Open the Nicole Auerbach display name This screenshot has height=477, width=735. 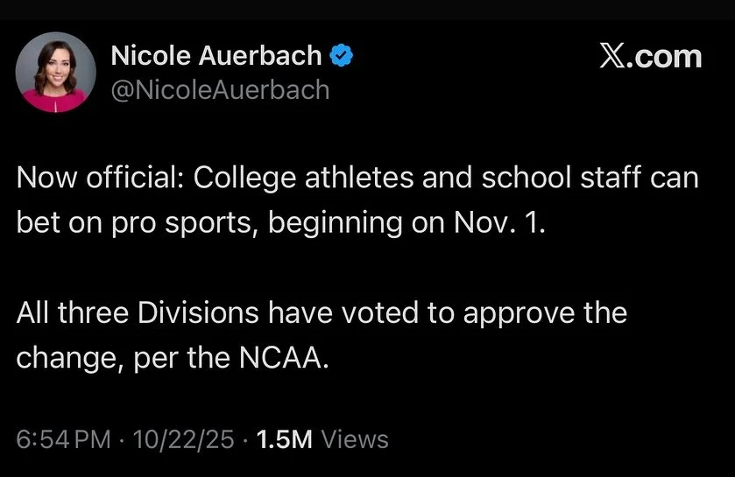point(216,57)
